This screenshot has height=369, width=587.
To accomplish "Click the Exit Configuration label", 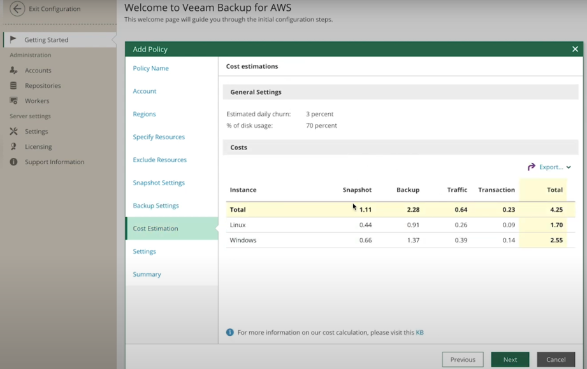I will 55,9.
